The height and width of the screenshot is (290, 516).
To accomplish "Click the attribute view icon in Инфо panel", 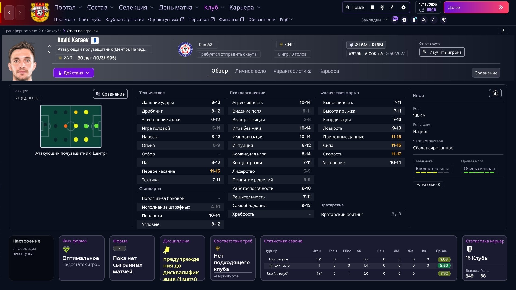I will coord(495,93).
